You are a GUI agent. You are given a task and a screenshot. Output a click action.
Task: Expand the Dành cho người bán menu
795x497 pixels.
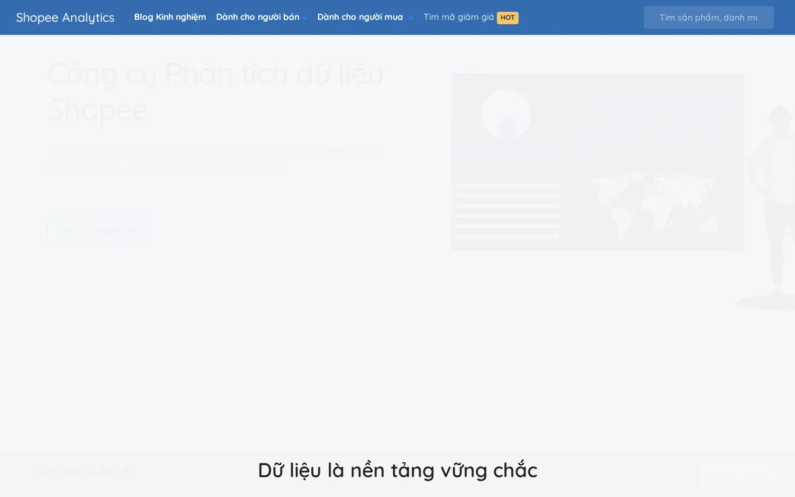[x=261, y=17]
